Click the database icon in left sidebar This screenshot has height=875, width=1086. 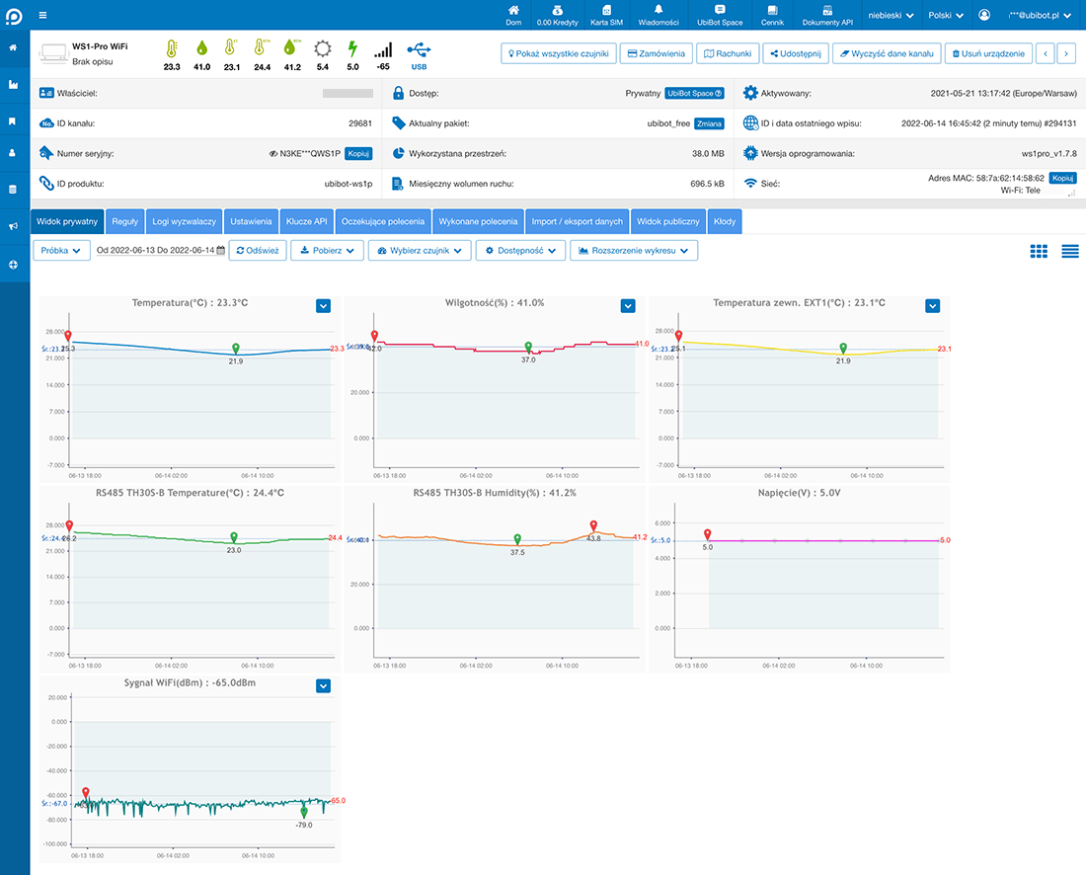coord(13,189)
